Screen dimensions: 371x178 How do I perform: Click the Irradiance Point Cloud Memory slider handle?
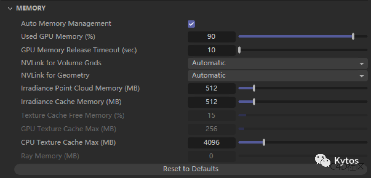(x=254, y=89)
